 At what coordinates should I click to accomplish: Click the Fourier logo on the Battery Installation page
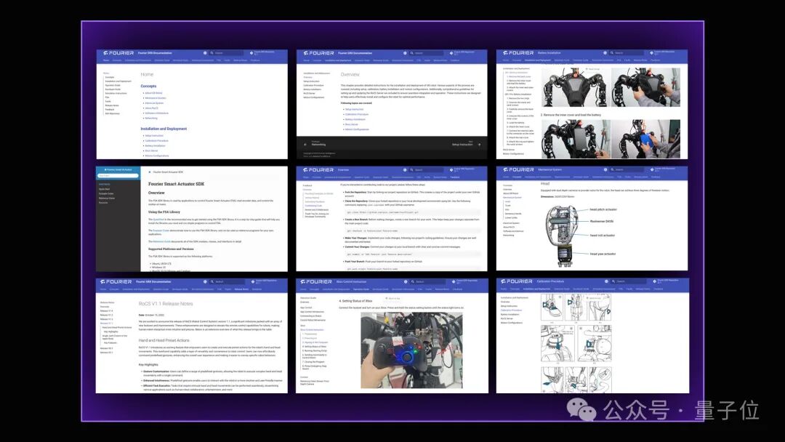(518, 52)
